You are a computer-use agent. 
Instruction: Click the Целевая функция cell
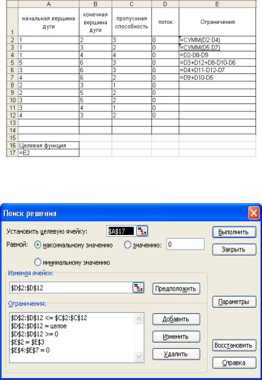pos(48,146)
